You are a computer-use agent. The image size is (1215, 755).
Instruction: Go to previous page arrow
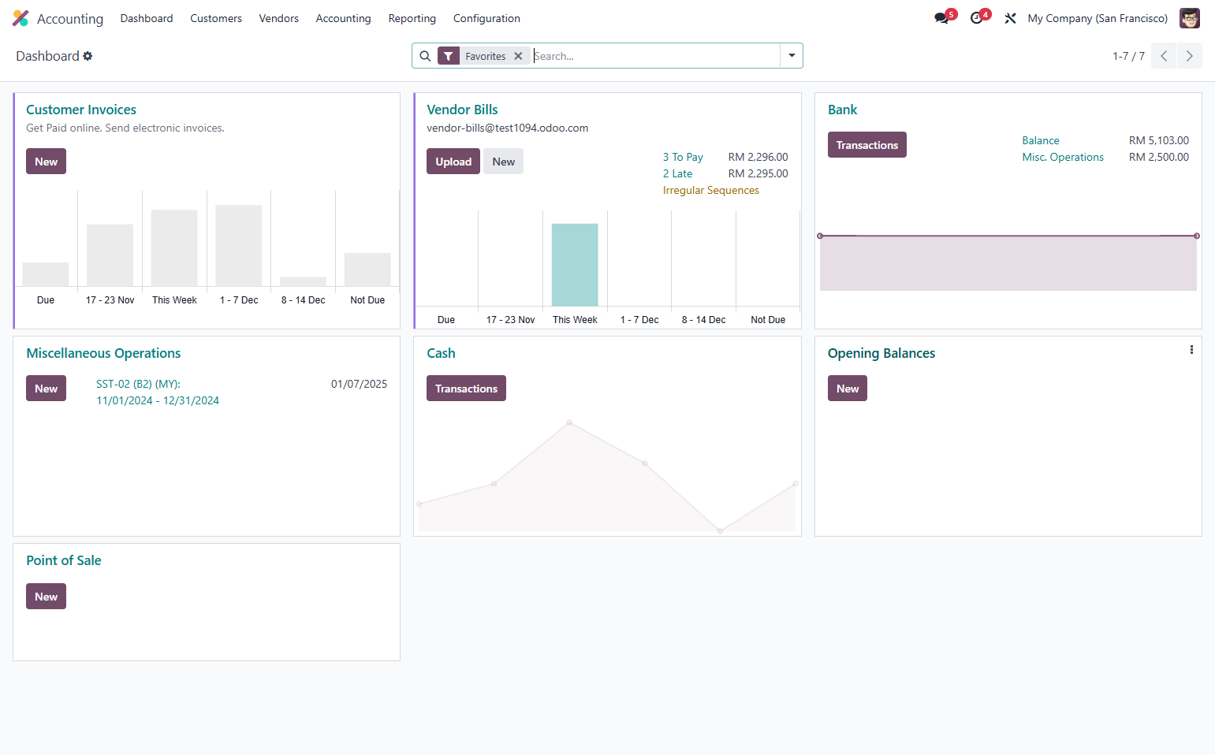pos(1164,56)
